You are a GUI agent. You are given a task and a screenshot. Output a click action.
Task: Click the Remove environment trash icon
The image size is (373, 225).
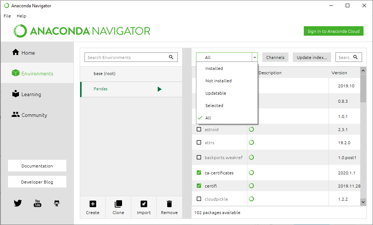[x=169, y=204]
